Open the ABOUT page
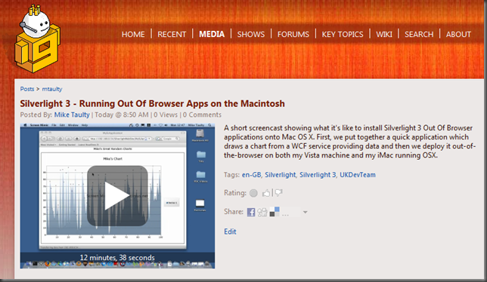This screenshot has width=487, height=282. tap(458, 34)
